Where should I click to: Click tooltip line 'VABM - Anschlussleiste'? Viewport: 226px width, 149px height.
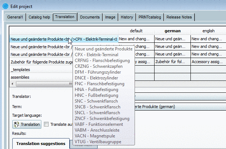[x=97, y=130]
